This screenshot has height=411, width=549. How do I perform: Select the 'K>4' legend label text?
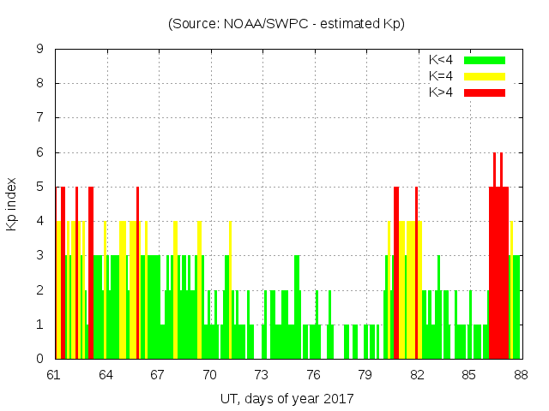tap(441, 92)
